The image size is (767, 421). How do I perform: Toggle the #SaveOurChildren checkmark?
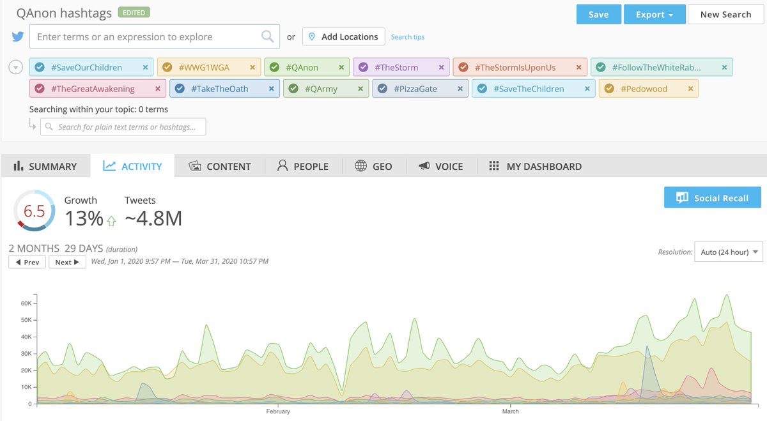pyautogui.click(x=40, y=67)
